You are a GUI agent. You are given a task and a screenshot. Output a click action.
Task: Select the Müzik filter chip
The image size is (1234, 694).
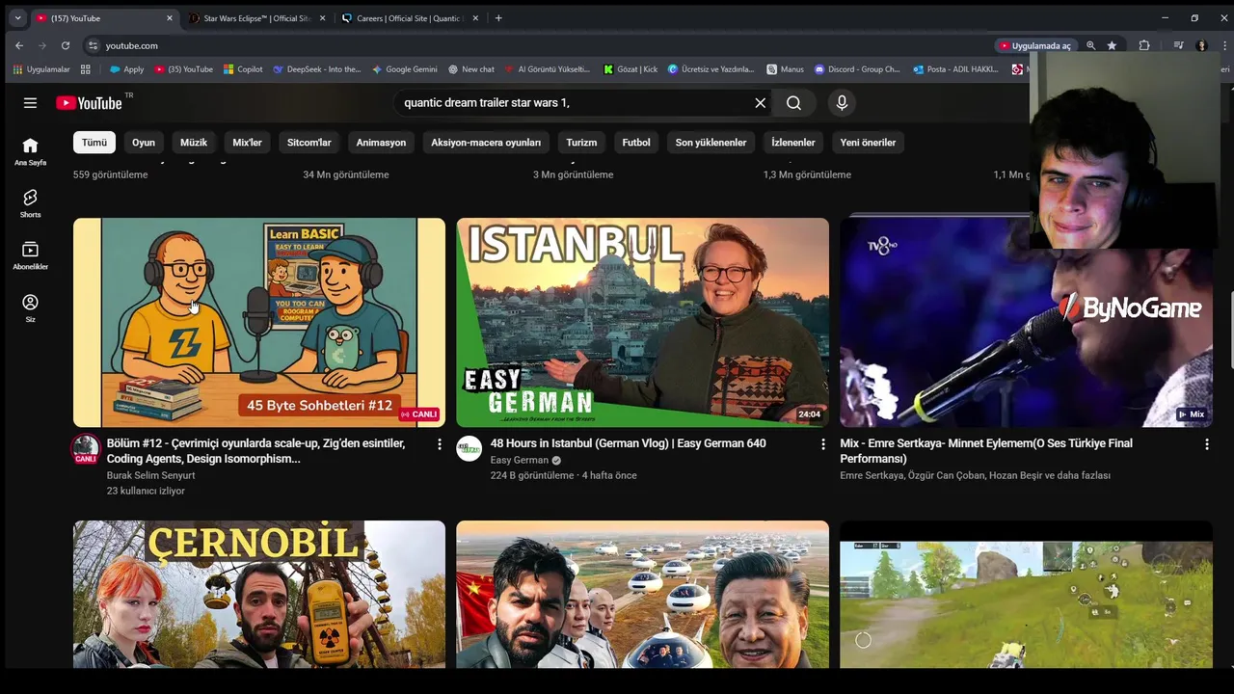[x=194, y=143]
